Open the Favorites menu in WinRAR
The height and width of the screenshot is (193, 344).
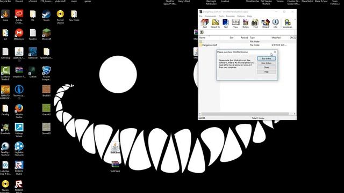point(231,16)
